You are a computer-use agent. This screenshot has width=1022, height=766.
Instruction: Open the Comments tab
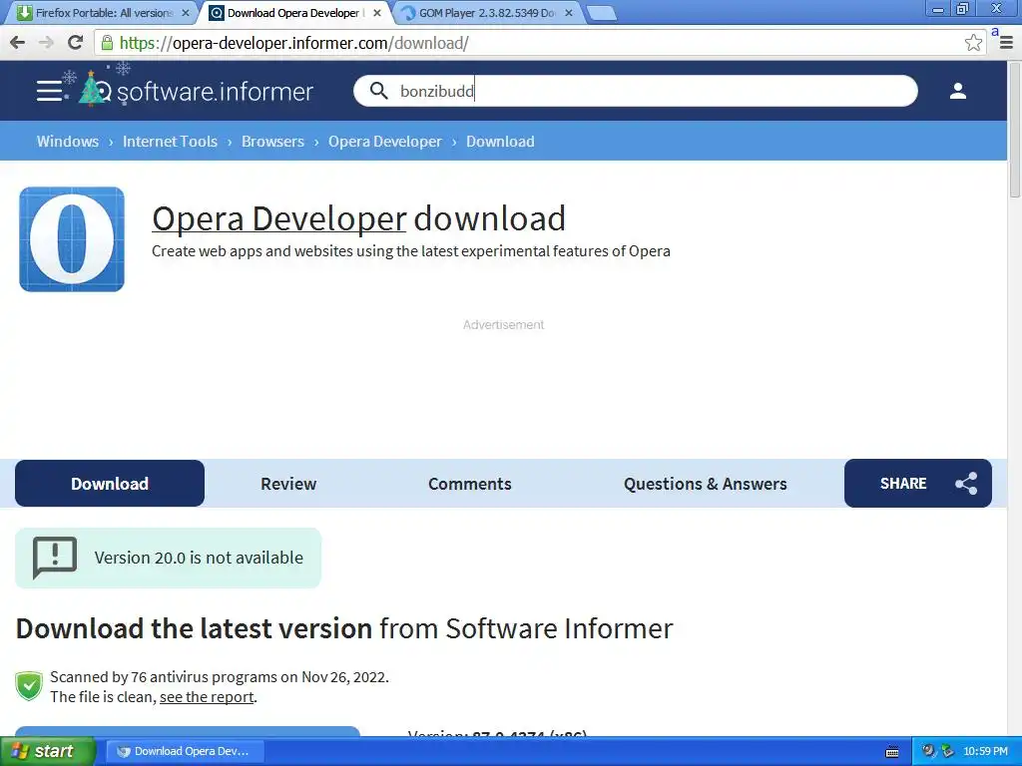pyautogui.click(x=470, y=484)
